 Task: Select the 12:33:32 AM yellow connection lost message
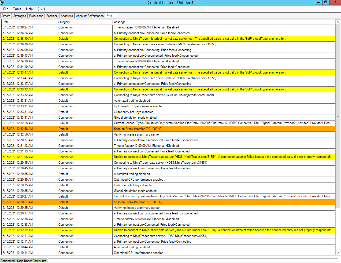(x=200, y=89)
